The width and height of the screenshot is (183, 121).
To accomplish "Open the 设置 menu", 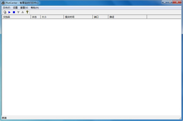I will pos(15,8).
